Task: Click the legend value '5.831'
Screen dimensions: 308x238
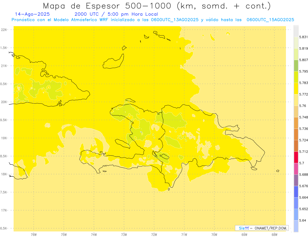Action: tap(304, 37)
